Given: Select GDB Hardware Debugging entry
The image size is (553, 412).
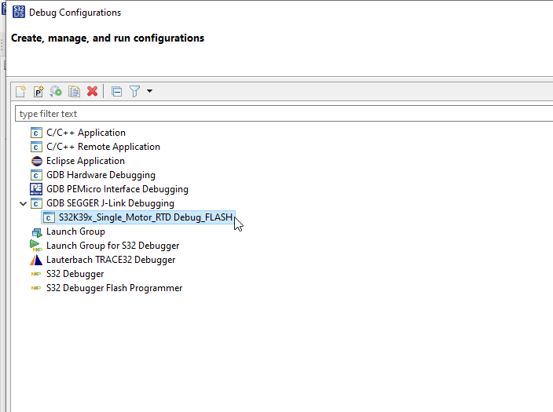Looking at the screenshot, I should pyautogui.click(x=101, y=175).
